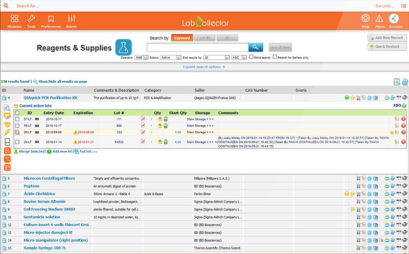Click the bottom orange sidebar icon
Viewport: 409px width, 254px height.
7,168
